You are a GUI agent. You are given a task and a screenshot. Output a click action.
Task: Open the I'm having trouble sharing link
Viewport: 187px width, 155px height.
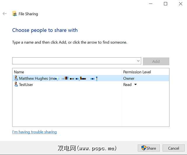pyautogui.click(x=34, y=132)
